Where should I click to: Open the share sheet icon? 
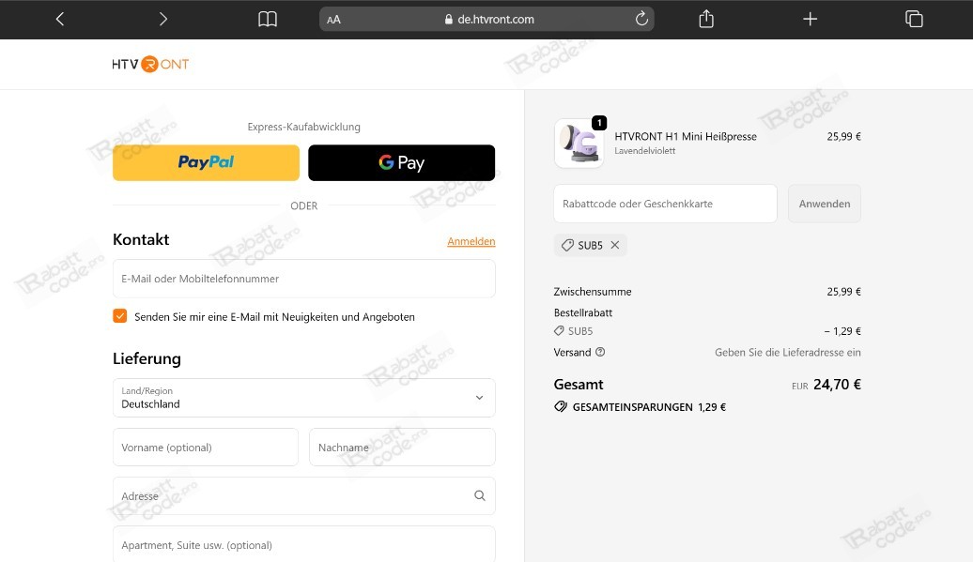point(706,19)
